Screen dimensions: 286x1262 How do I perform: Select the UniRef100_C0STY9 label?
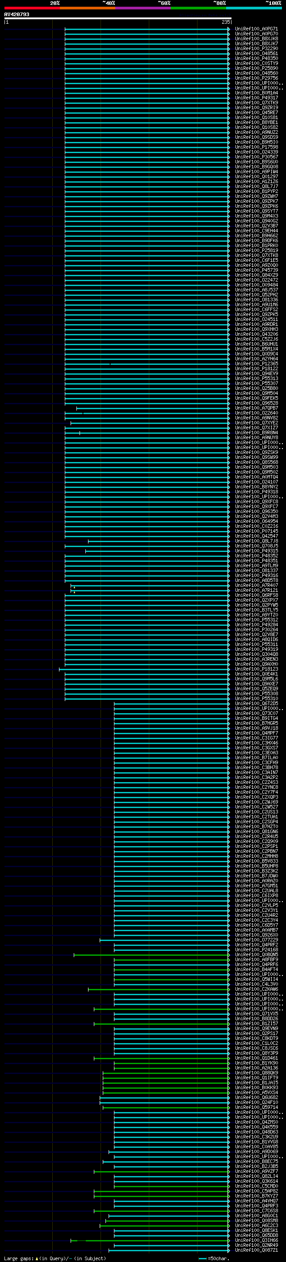pyautogui.click(x=256, y=63)
